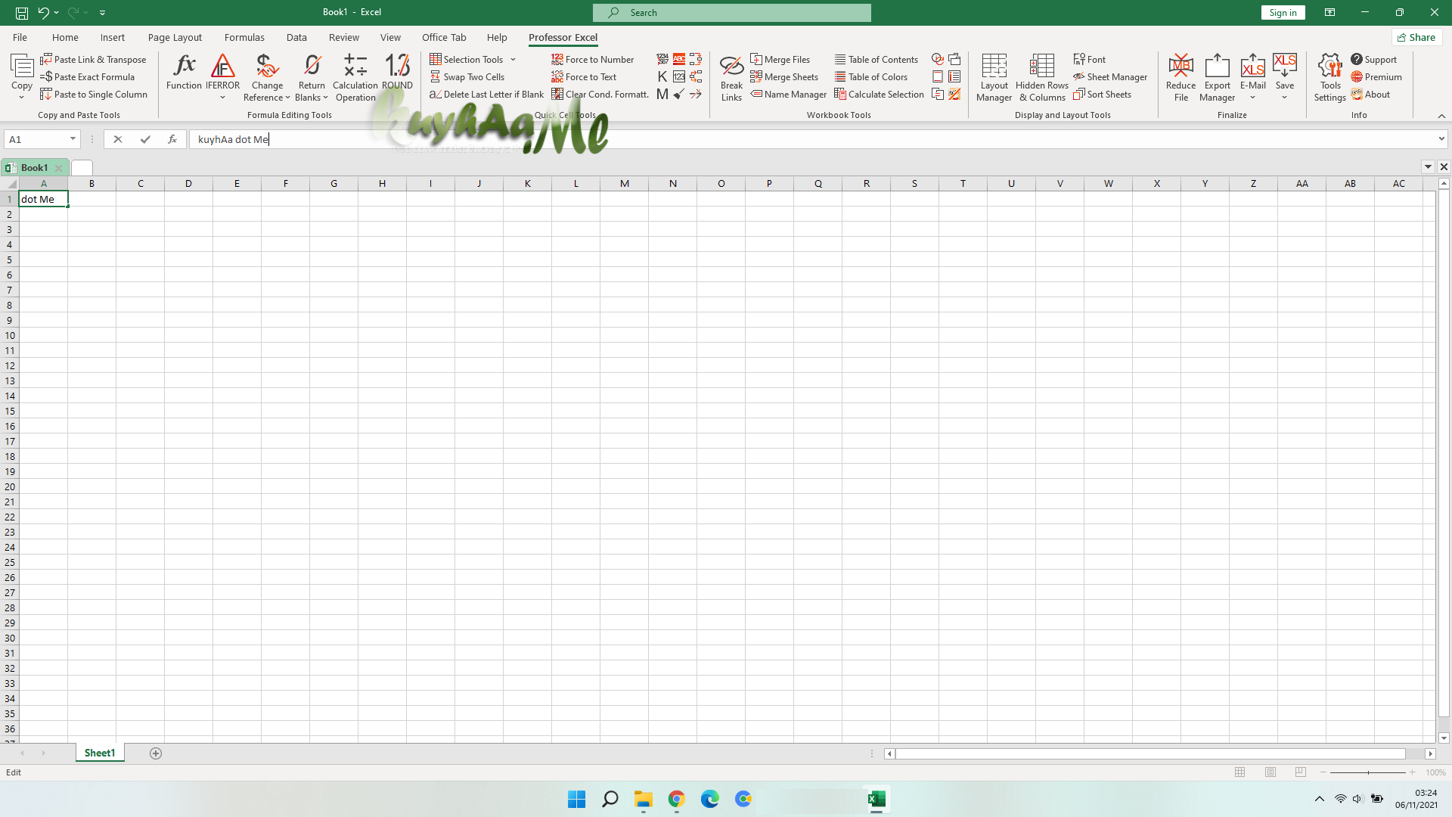Click the red ABC uppercase icon

pos(679,60)
